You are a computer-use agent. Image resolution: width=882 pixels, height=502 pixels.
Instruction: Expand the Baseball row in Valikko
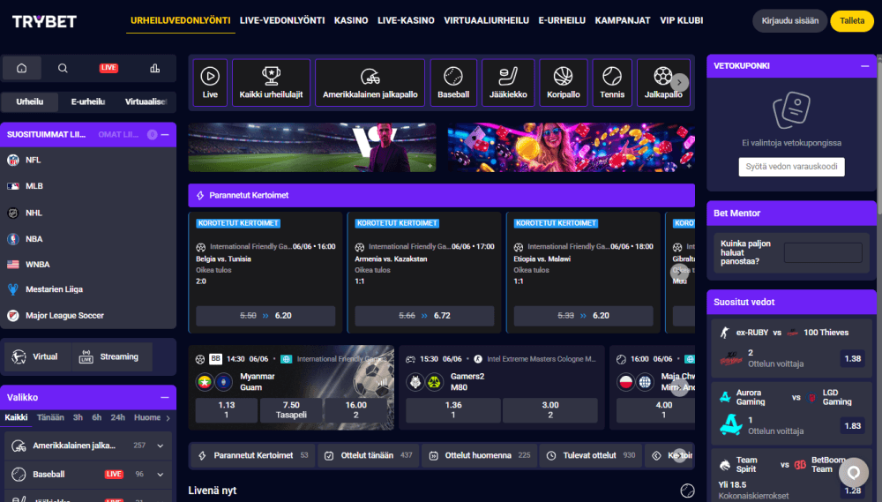(x=161, y=475)
